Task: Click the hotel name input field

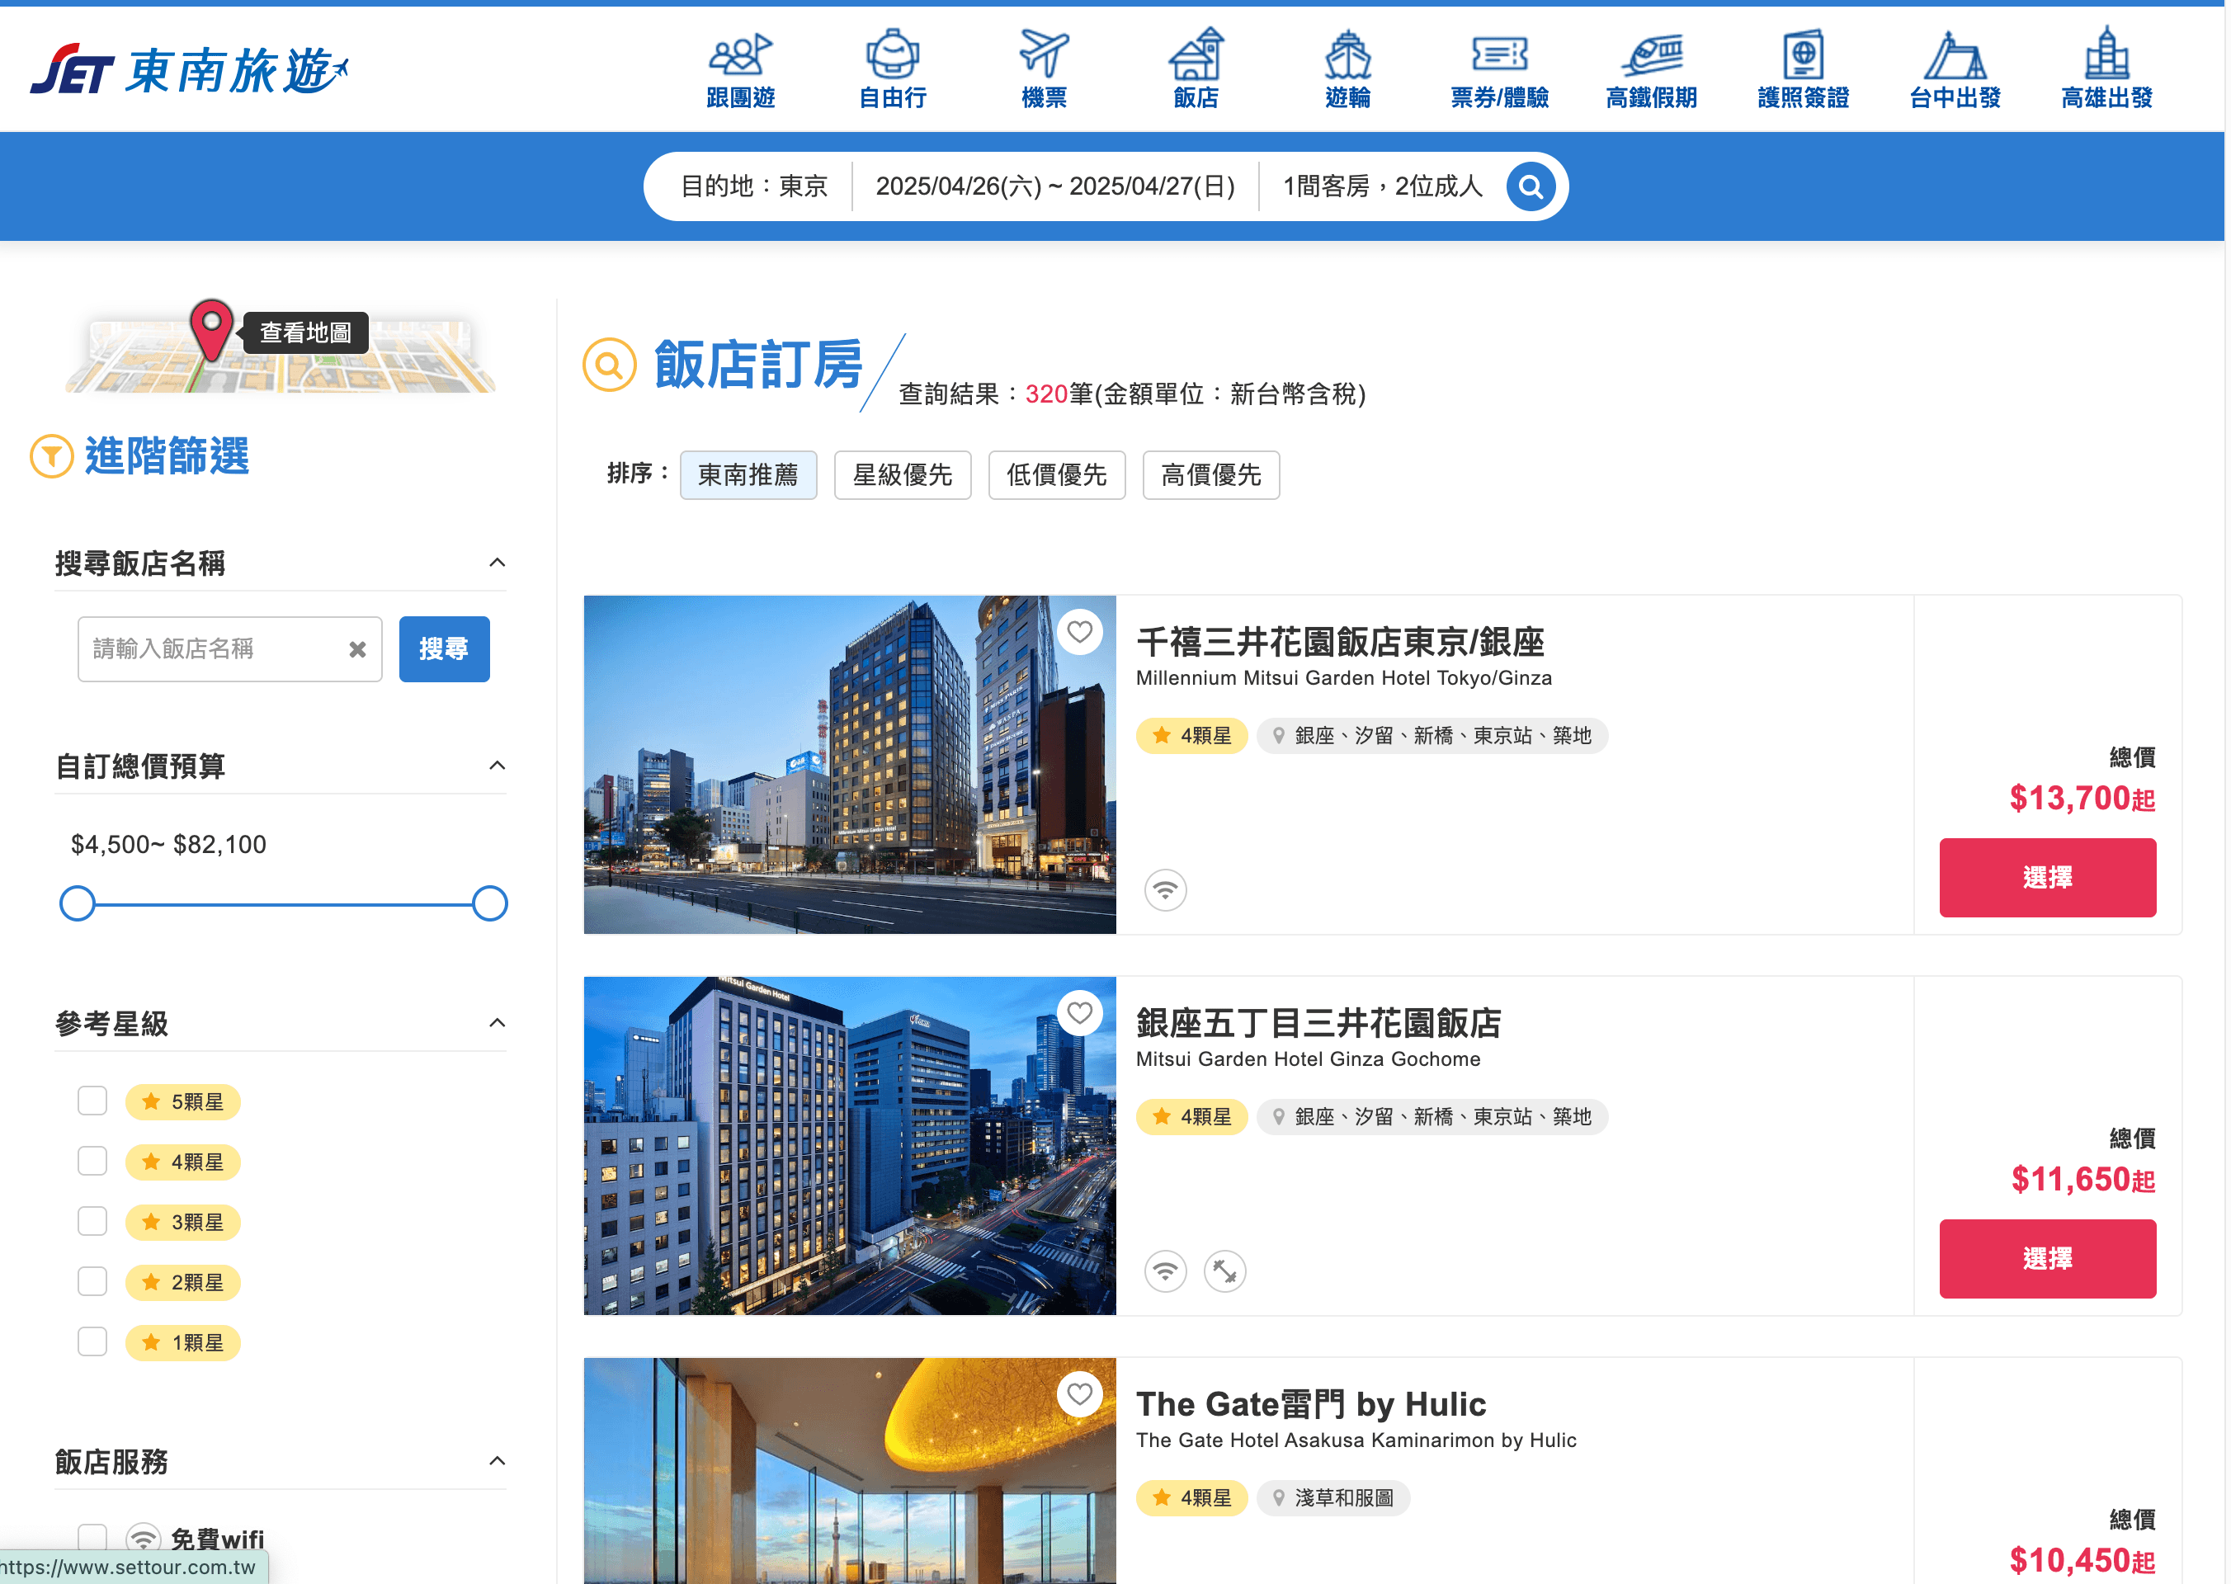Action: (210, 649)
